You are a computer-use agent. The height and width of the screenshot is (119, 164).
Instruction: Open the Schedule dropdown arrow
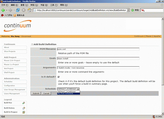78,89
